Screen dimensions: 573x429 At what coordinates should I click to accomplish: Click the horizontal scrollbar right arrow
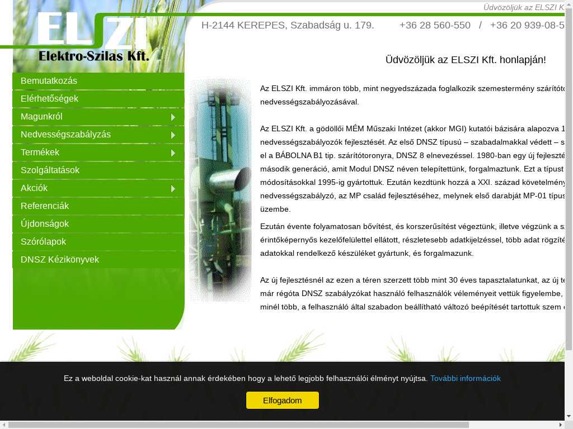[x=561, y=425]
